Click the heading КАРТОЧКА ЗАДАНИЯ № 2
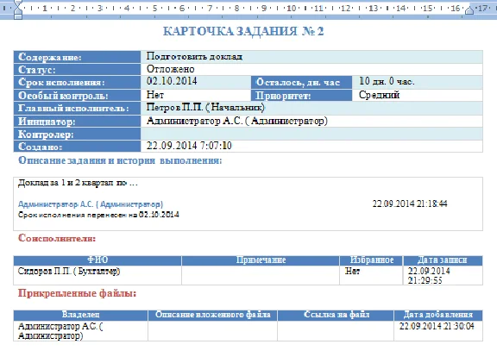This screenshot has width=497, height=357. pyautogui.click(x=243, y=31)
